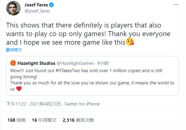The height and width of the screenshot is (130, 186).
Task: Click the tweet date 2021年4月23日
Action: 45,104
